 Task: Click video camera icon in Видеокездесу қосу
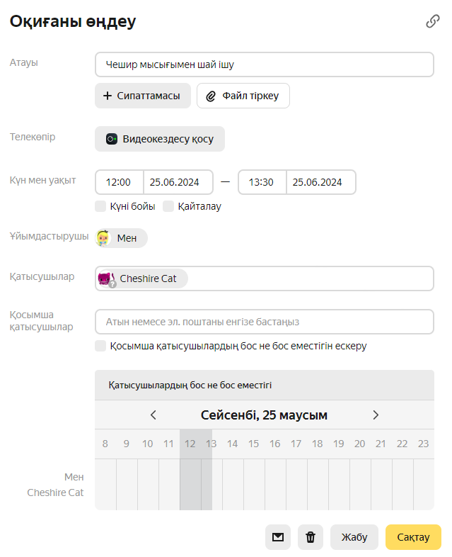[x=112, y=139]
